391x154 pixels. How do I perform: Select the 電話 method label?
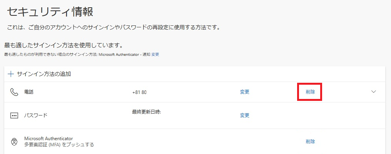point(29,92)
